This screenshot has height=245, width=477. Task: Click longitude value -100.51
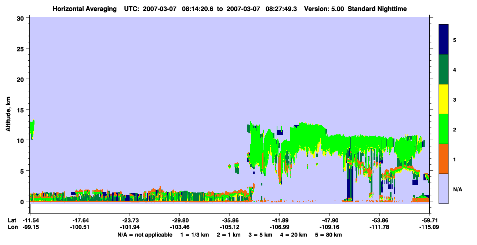pos(80,227)
